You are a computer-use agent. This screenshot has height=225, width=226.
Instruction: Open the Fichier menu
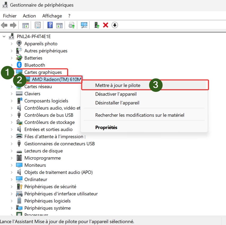tap(10, 16)
